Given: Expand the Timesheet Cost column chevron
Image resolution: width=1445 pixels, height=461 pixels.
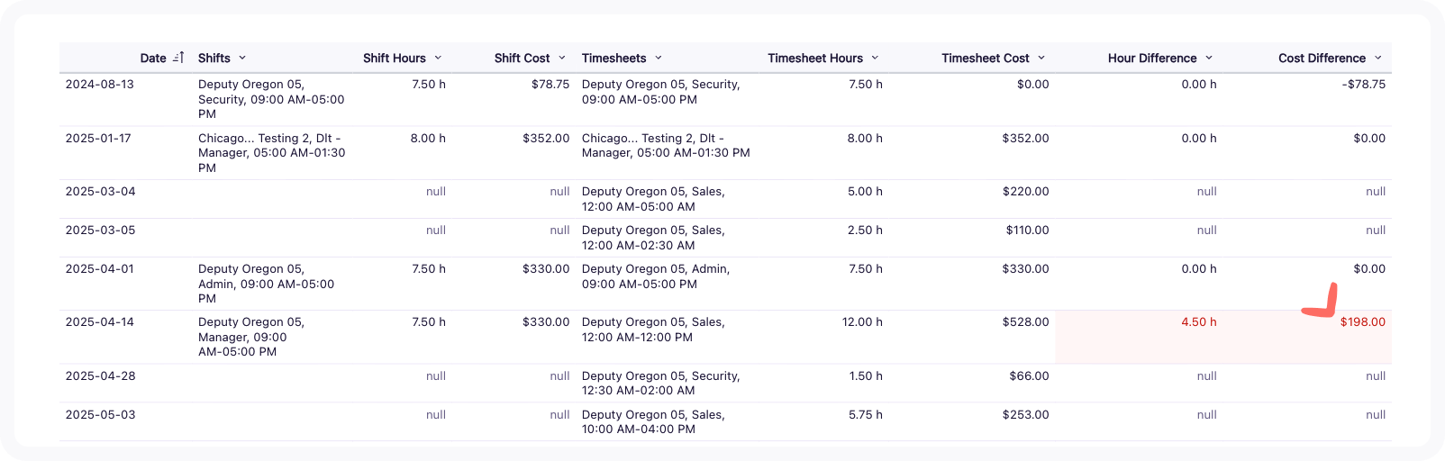Looking at the screenshot, I should click(1041, 58).
